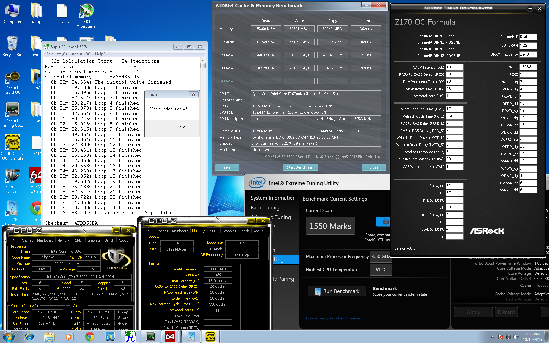
Task: Click OK in the Finish dialog
Action: pos(182,128)
